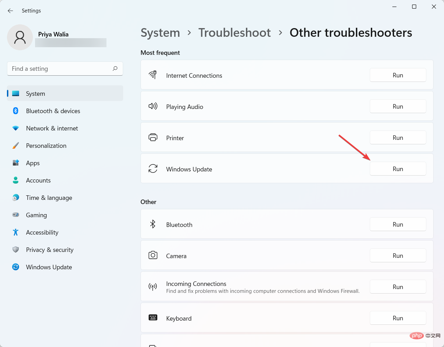The height and width of the screenshot is (347, 444).
Task: Click the Internet Connections wifi icon
Action: pos(153,75)
